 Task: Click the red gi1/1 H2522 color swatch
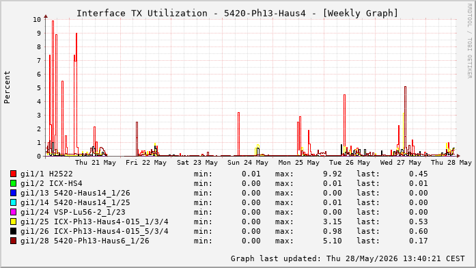[x=14, y=174]
